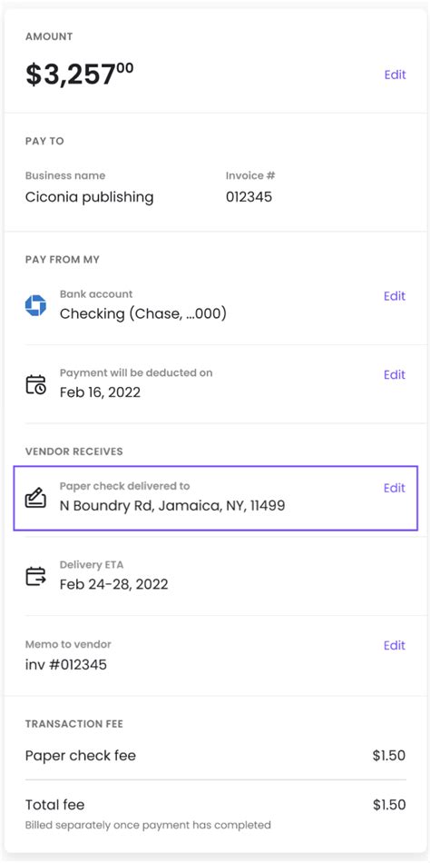
Task: Edit the payment amount
Action: click(x=395, y=74)
